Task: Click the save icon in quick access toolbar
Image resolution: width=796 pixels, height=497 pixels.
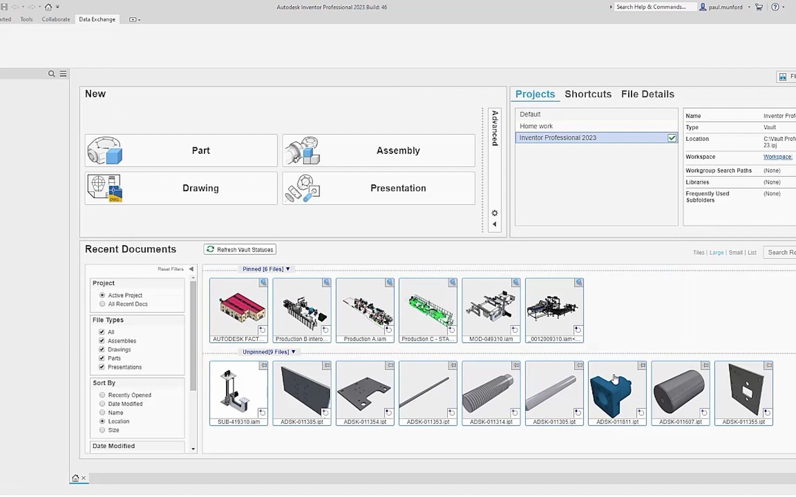Action: click(x=4, y=7)
